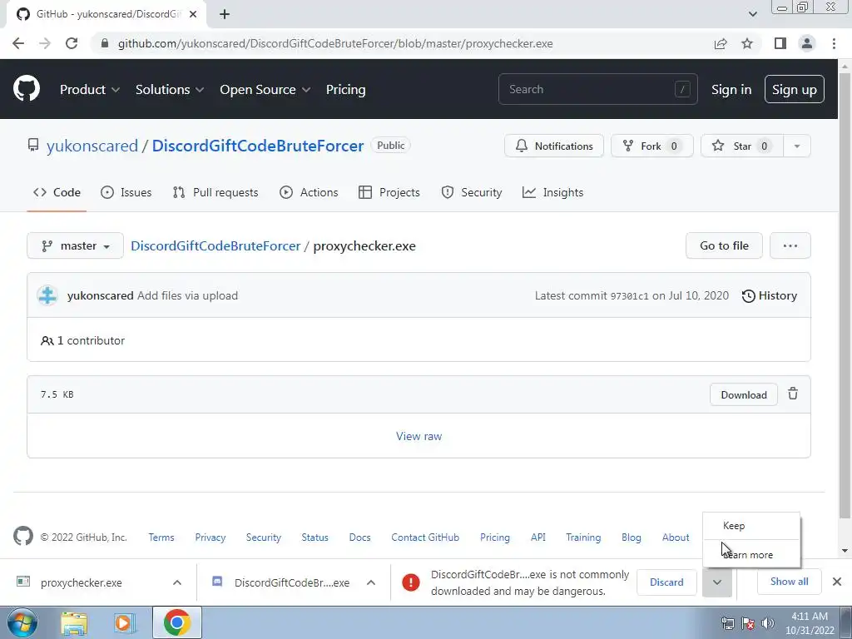852x639 pixels.
Task: Reload the page with refresh icon
Action: [x=72, y=43]
